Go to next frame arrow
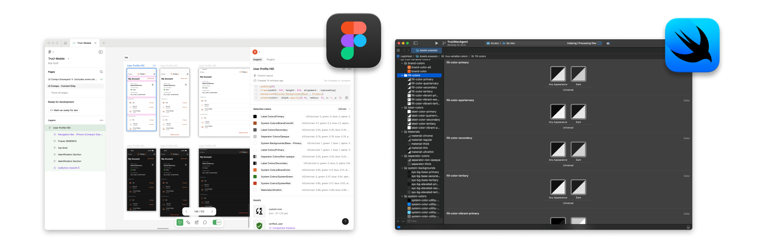The image size is (766, 243). point(212,212)
